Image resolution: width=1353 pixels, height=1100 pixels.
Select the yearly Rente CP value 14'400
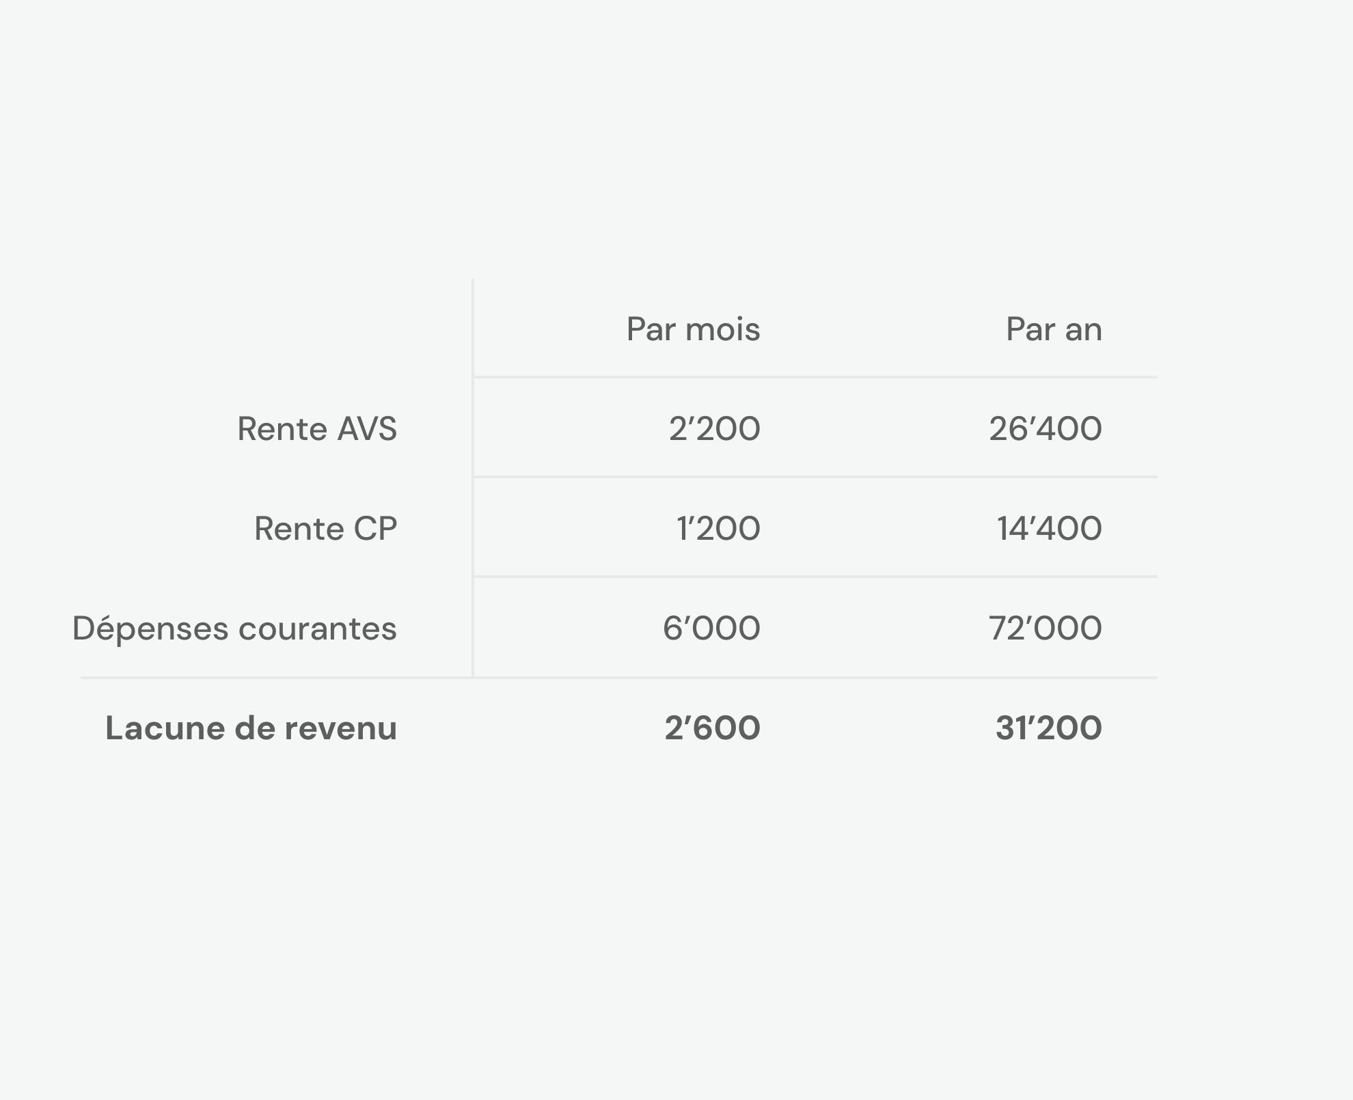pyautogui.click(x=1049, y=529)
